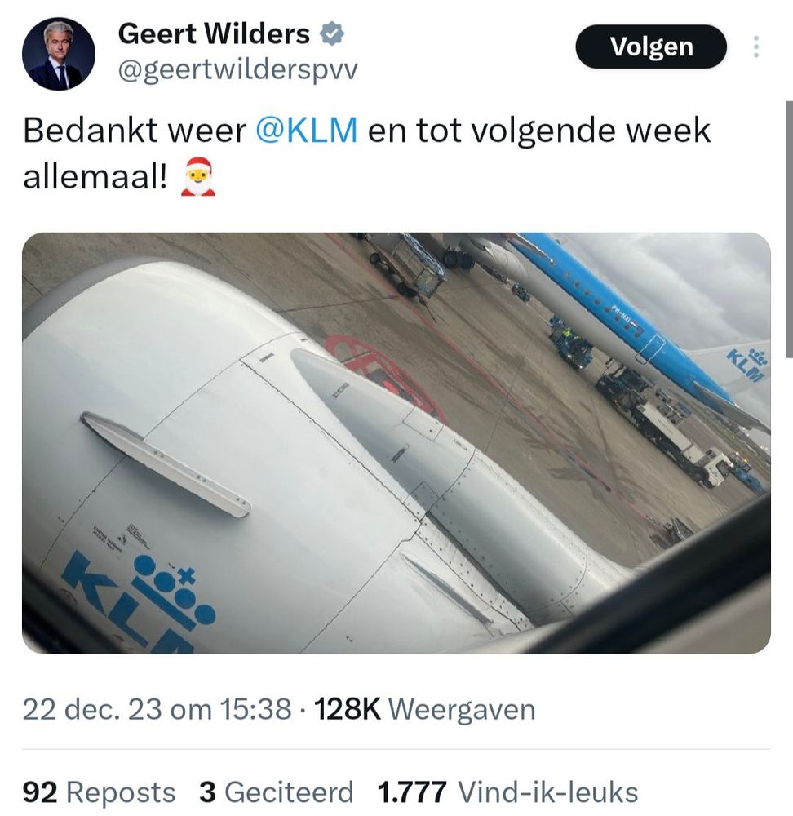
Task: Open the KLM airplane photo
Action: coord(396,443)
